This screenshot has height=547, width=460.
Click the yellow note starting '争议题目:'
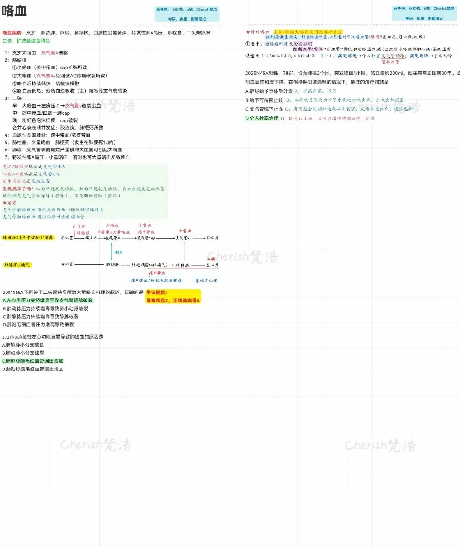click(173, 296)
